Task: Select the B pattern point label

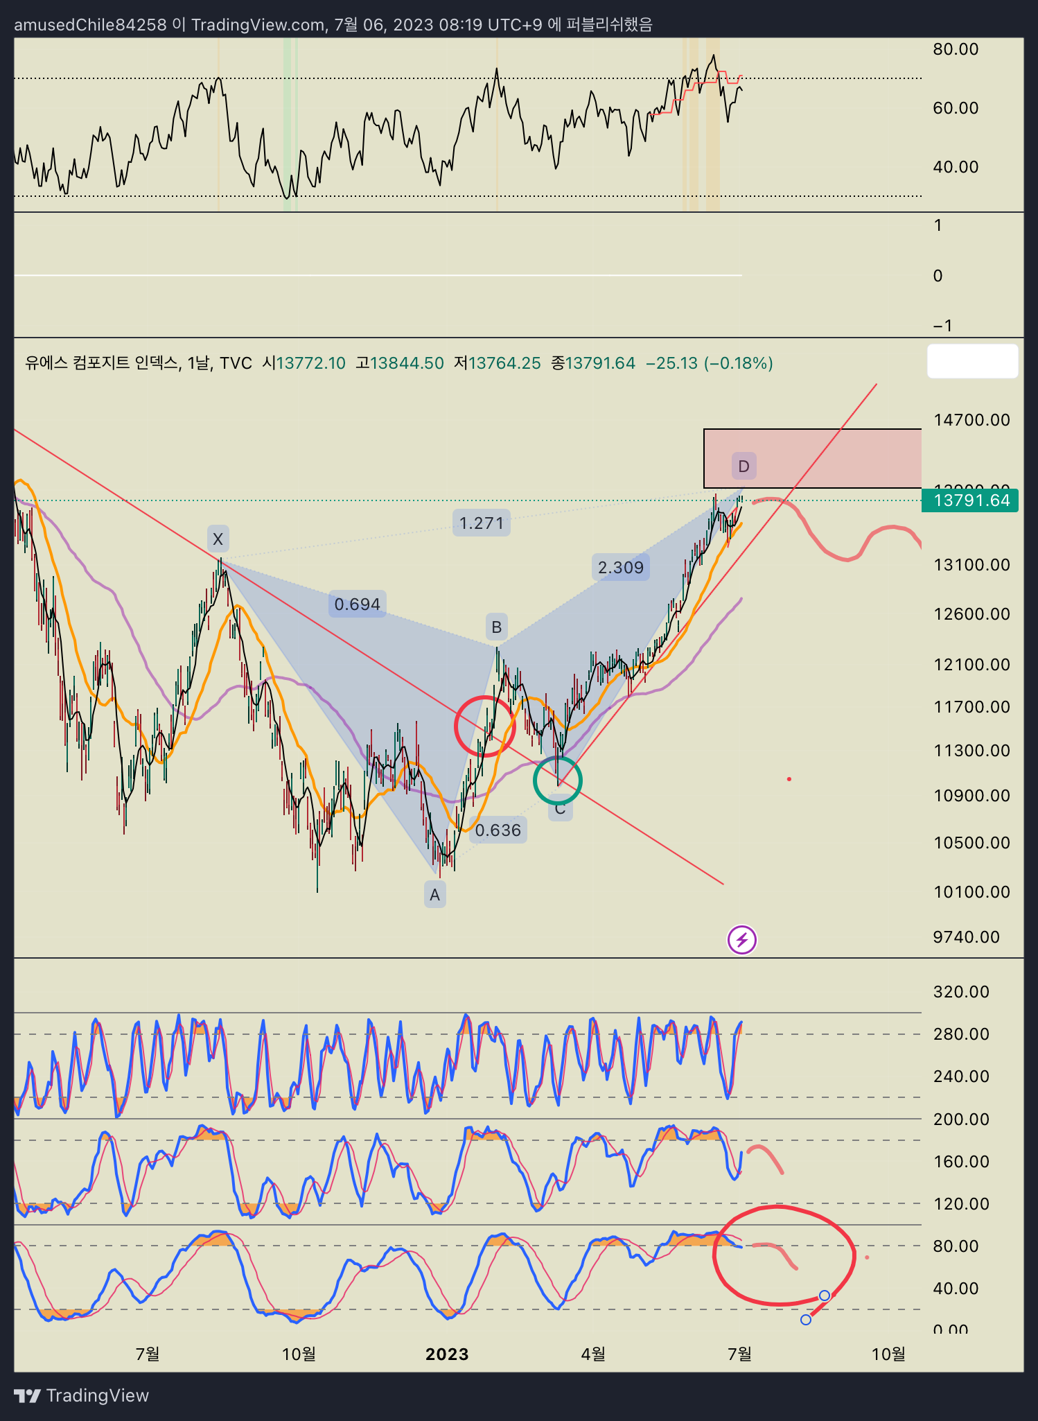Action: click(x=497, y=627)
